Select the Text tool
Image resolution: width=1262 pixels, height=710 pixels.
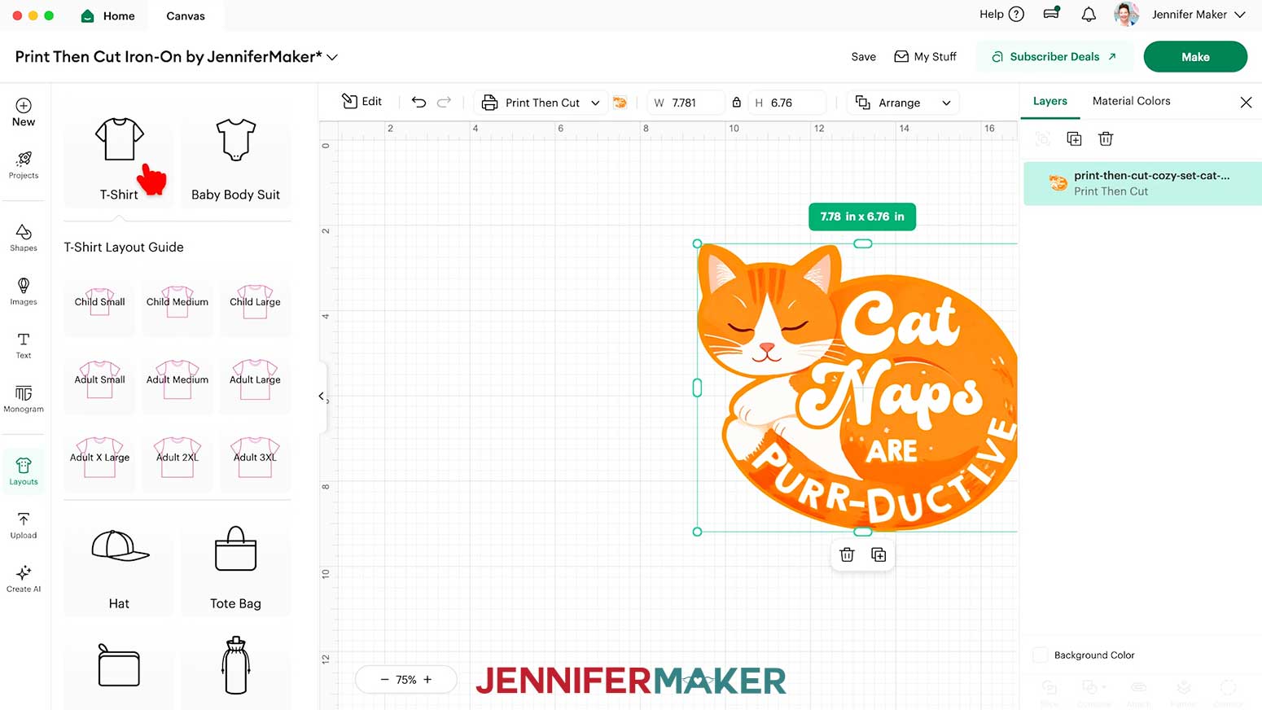point(24,345)
